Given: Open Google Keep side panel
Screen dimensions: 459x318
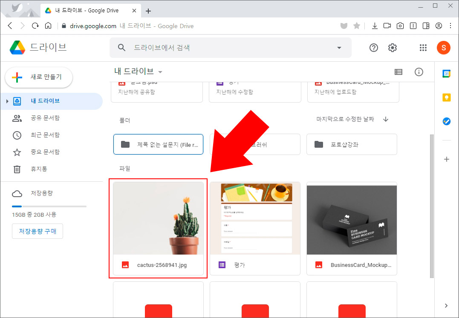Looking at the screenshot, I should [446, 97].
